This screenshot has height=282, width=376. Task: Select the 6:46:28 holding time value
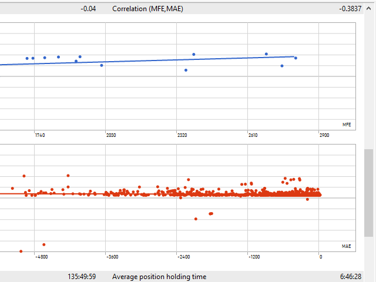click(x=350, y=276)
